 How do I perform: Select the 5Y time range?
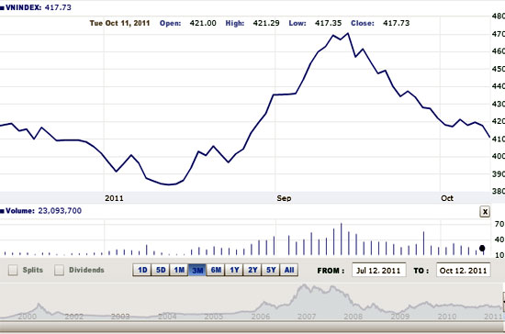coord(271,270)
